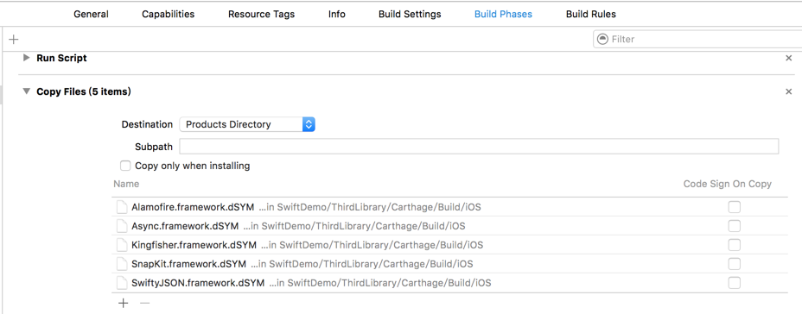Screen dimensions: 802x314
Task: Toggle Code Sign On Copy for Kingfisher
Action: click(734, 245)
